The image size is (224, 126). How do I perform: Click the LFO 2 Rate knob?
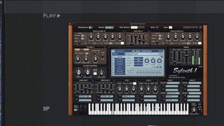141,89
